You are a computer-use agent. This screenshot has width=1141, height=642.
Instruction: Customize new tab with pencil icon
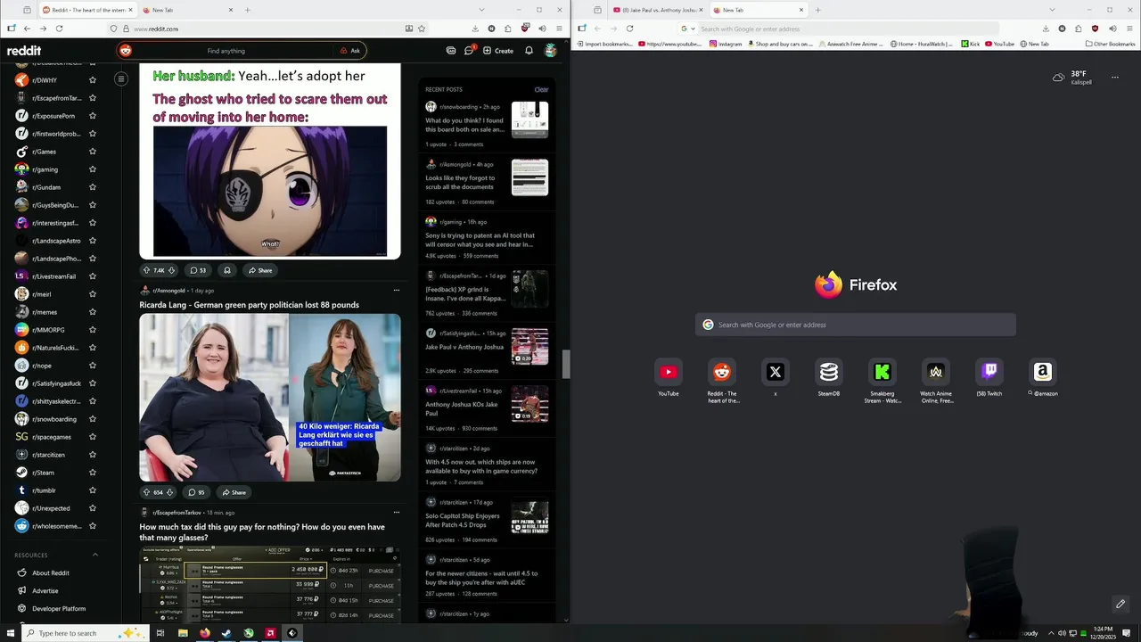[x=1120, y=604]
